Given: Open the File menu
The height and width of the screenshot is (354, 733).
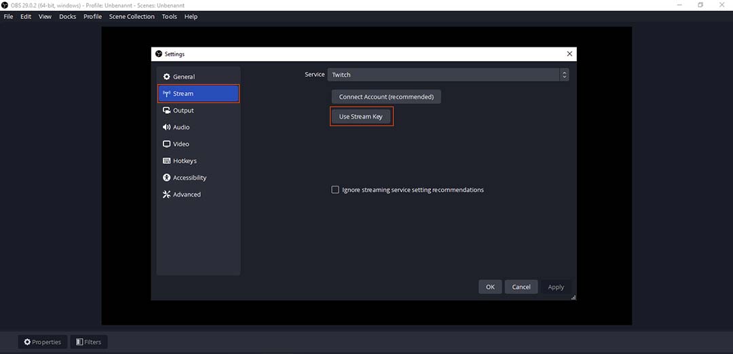Looking at the screenshot, I should click(8, 16).
